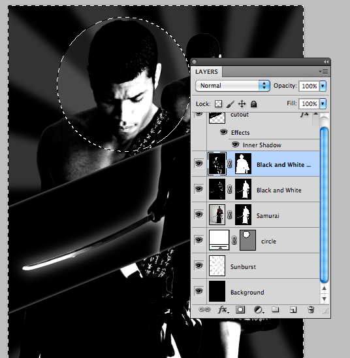Click the circle layer mask thumbnail
The height and width of the screenshot is (358, 350).
(x=247, y=240)
